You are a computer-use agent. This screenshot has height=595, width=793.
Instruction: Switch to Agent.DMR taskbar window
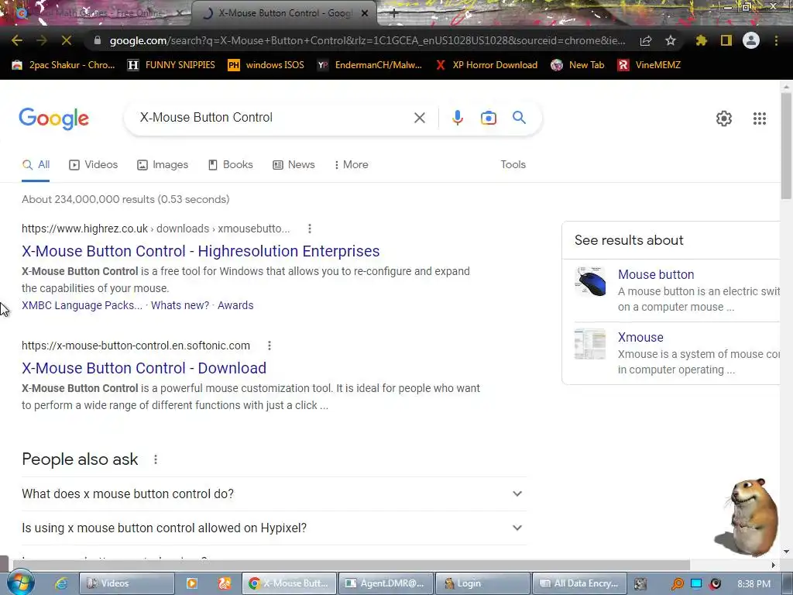point(386,583)
